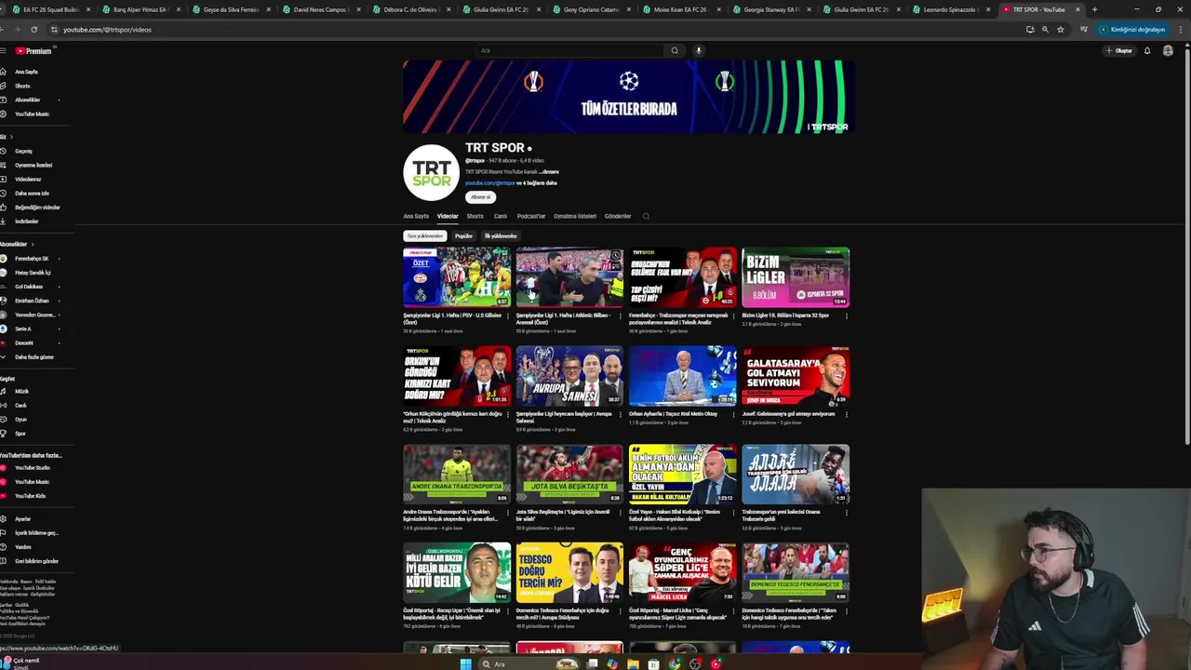Open Gol Dakikası subscription channel
Viewport: 1191px width, 670px height.
click(x=29, y=287)
